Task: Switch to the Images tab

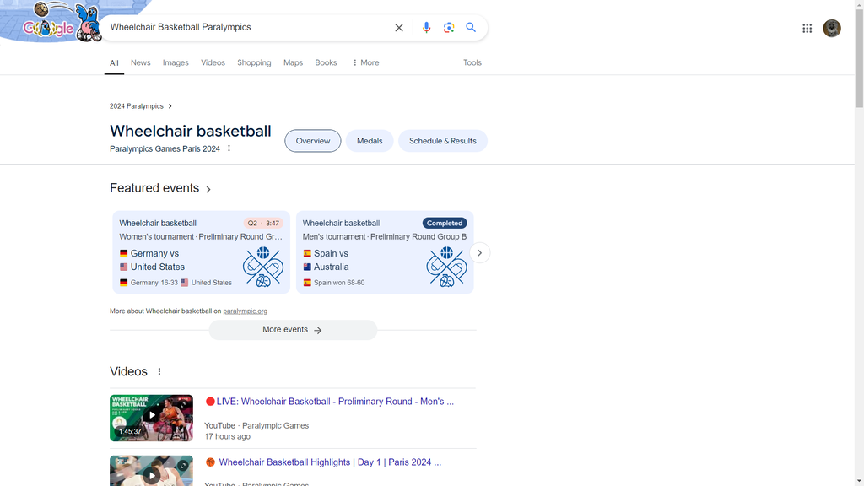Action: (x=175, y=62)
